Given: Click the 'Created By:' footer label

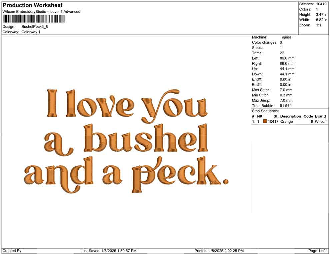Looking at the screenshot, I should (x=12, y=251).
